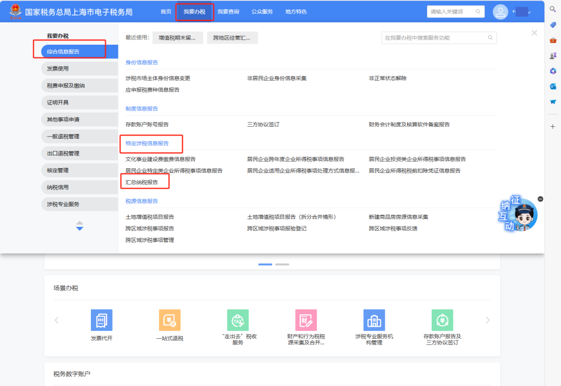Select the 一站式退税 icon
The image size is (561, 386).
point(169,320)
